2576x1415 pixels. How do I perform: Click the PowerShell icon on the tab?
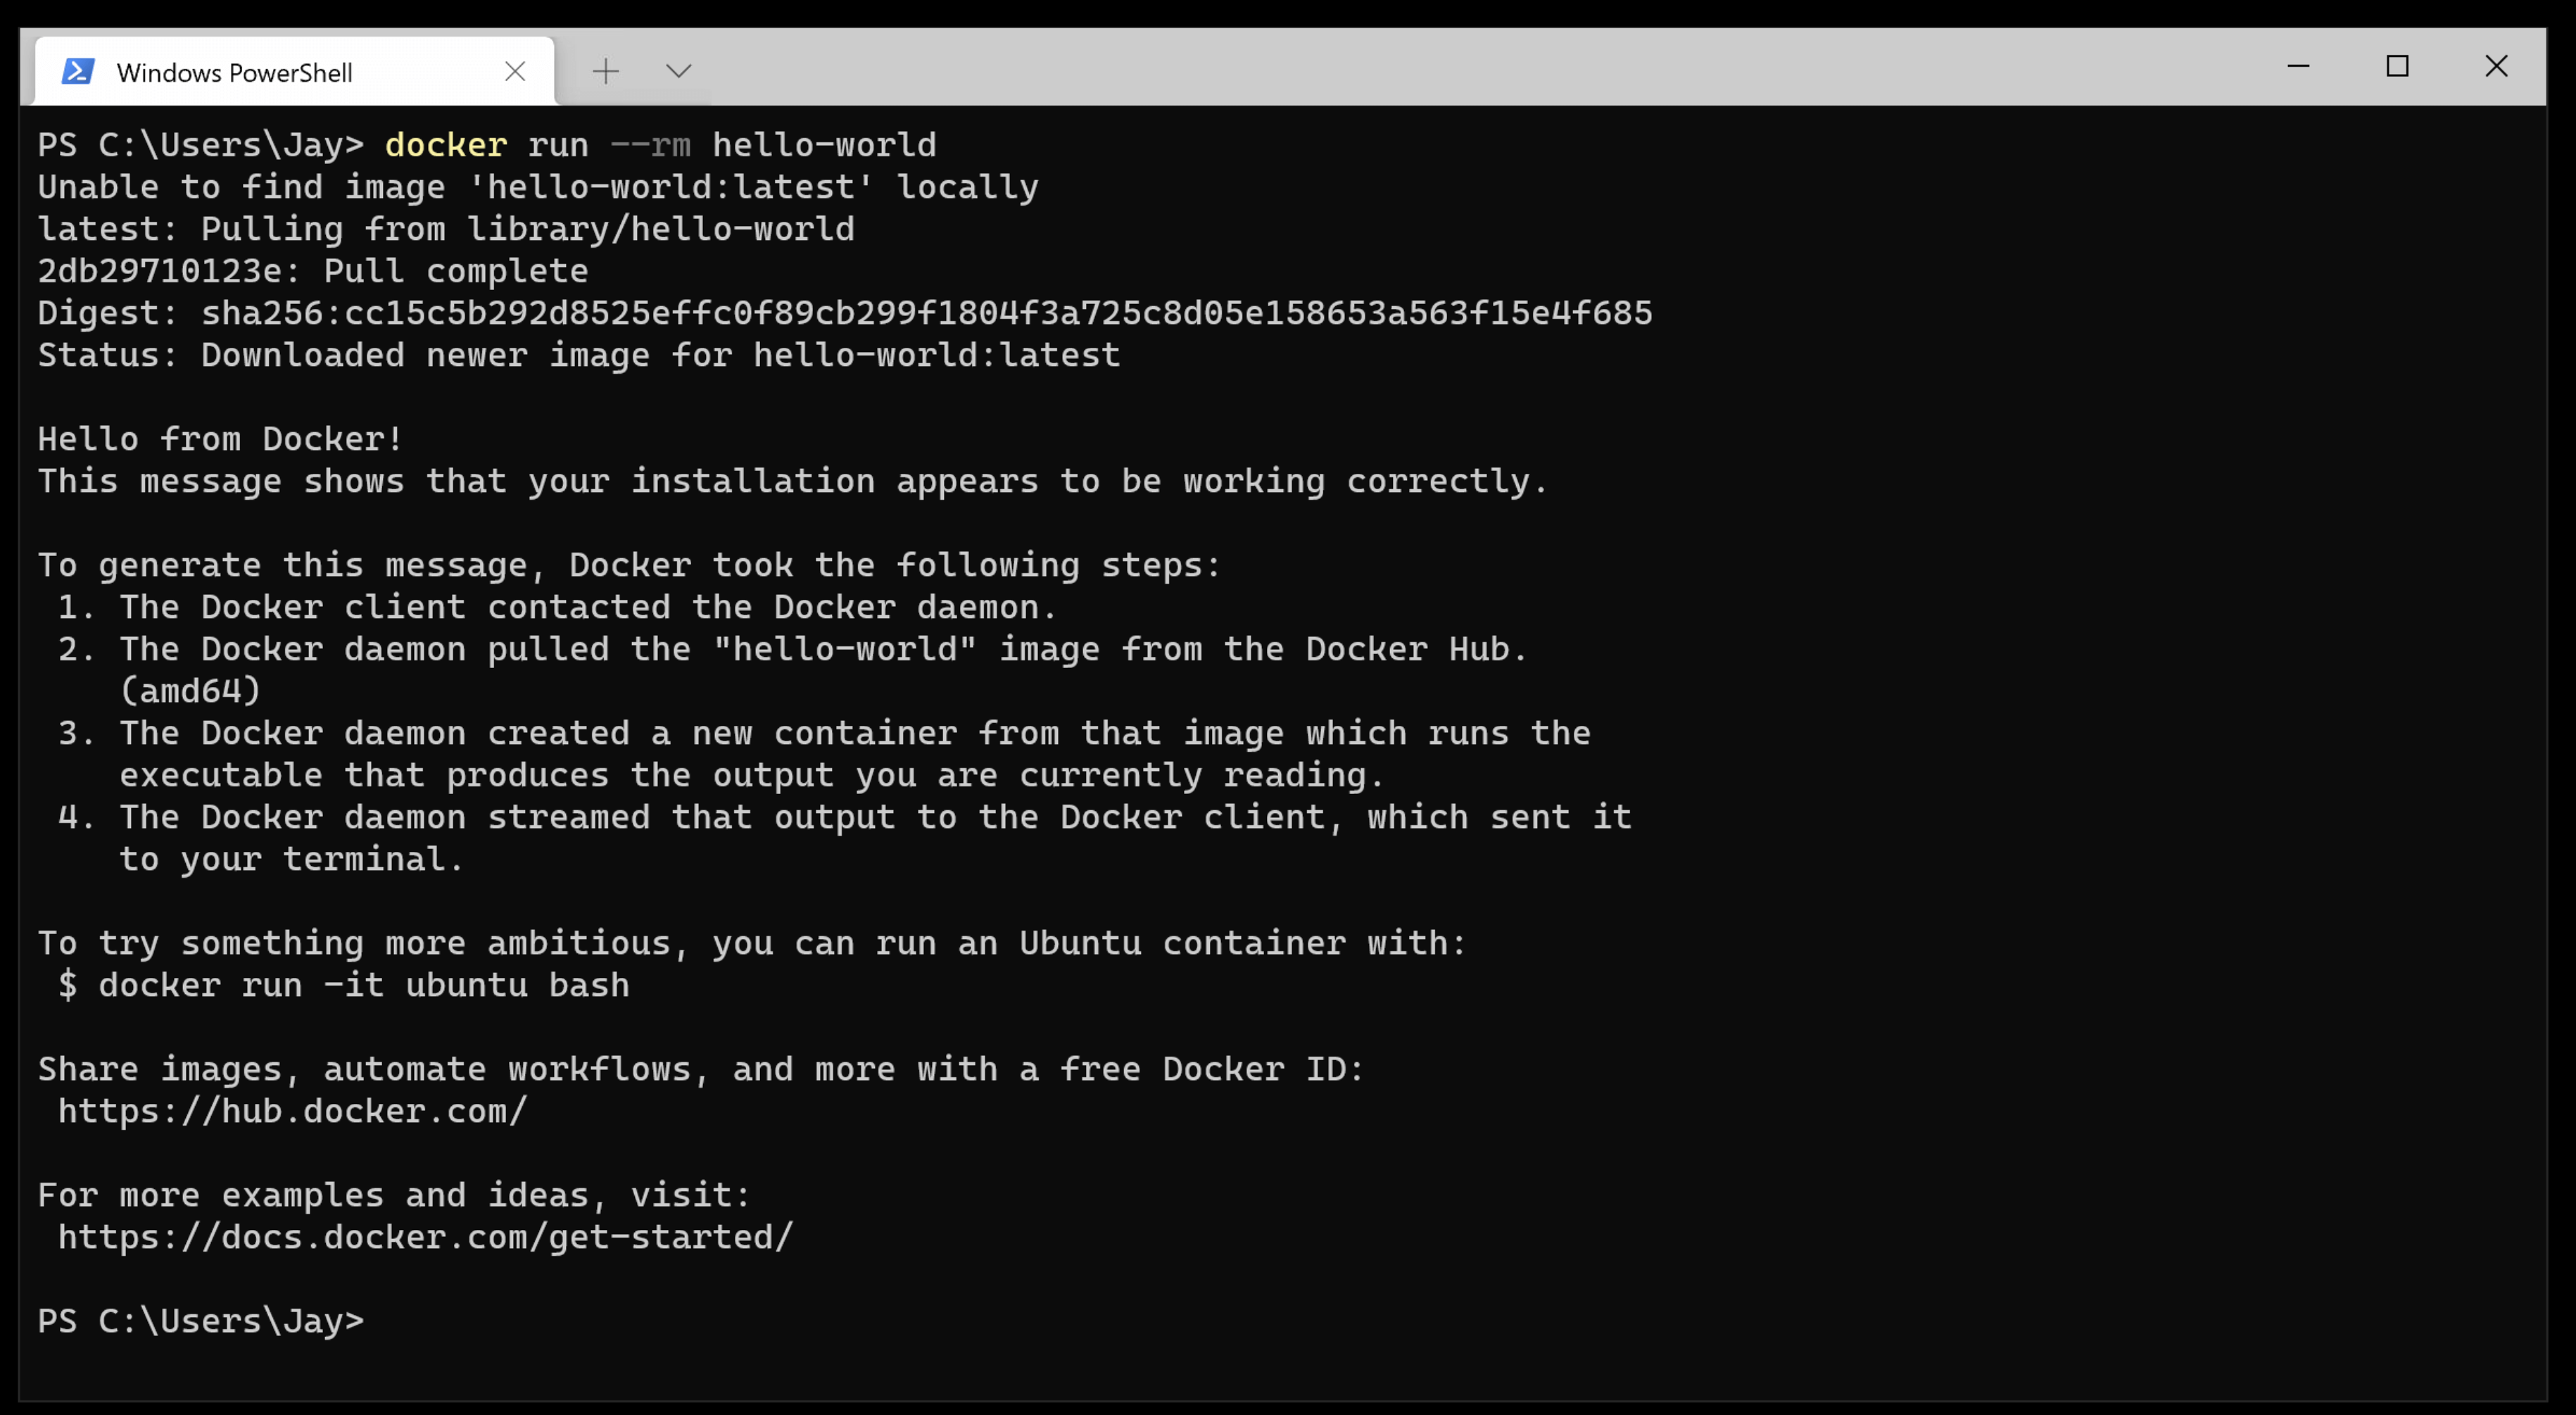(78, 70)
